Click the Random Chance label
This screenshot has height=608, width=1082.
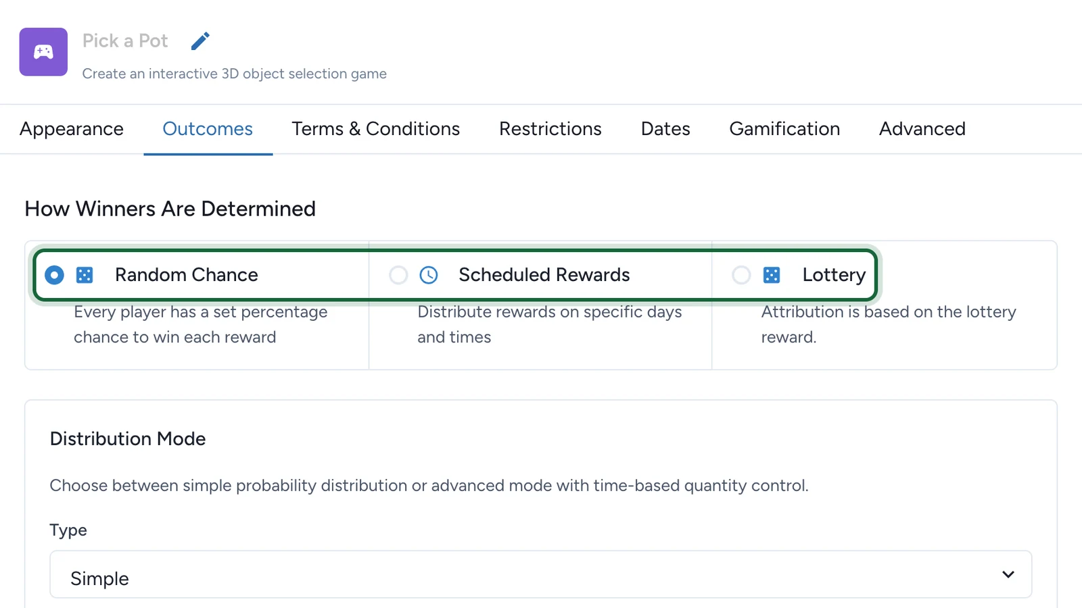(x=187, y=275)
